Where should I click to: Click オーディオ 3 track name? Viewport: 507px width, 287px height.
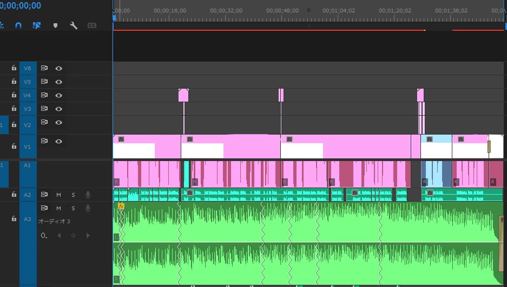pos(54,221)
